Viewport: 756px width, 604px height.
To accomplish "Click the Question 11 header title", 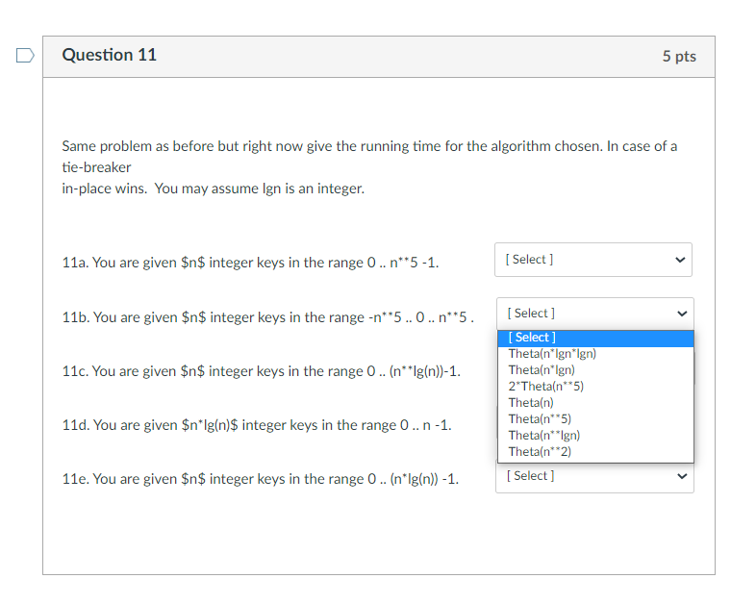I will [x=110, y=55].
